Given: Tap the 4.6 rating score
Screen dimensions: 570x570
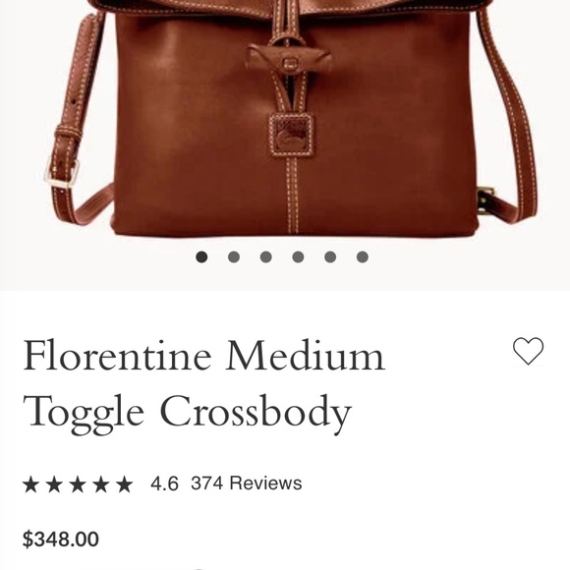Looking at the screenshot, I should pos(164,484).
